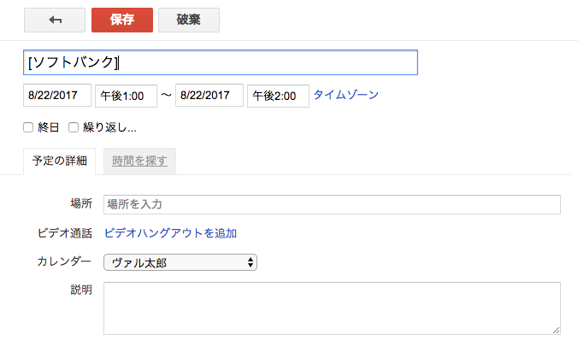Discard changes with 破棄 button

[x=189, y=20]
